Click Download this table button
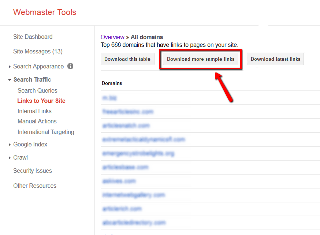The image size is (320, 235). point(127,59)
